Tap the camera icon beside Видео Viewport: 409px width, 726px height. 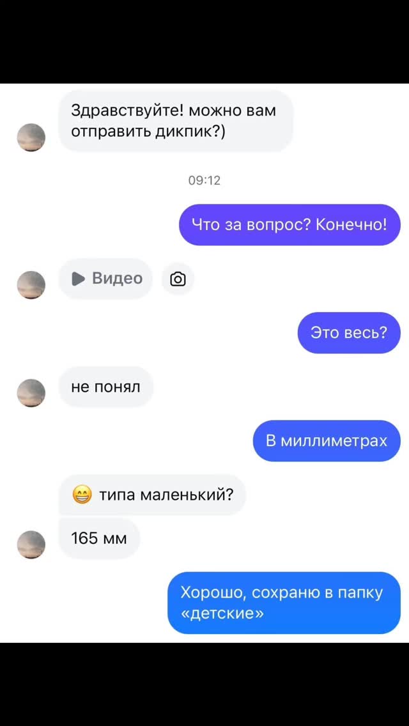tap(178, 279)
